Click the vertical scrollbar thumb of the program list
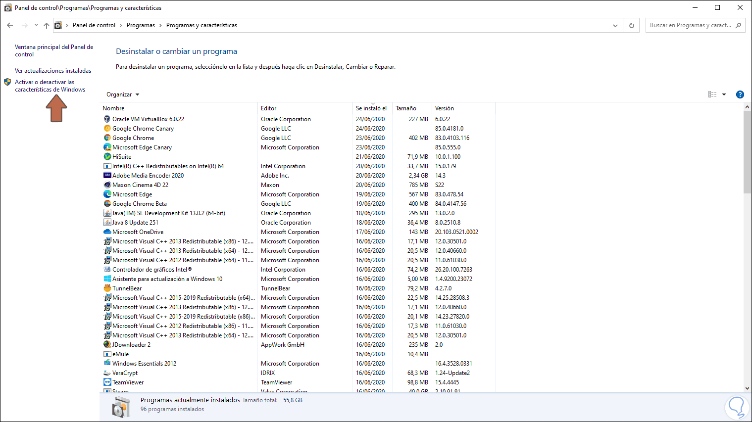Image resolution: width=752 pixels, height=422 pixels. coord(748,152)
